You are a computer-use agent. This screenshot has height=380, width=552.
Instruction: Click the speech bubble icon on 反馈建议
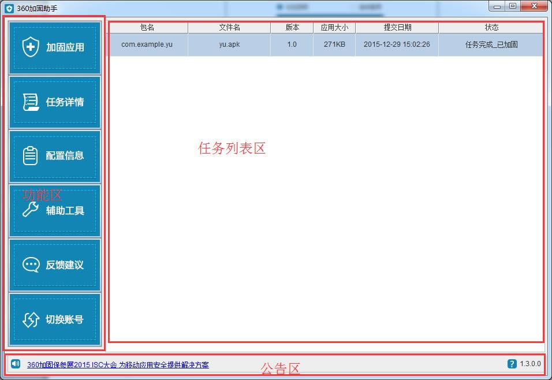[x=31, y=265]
